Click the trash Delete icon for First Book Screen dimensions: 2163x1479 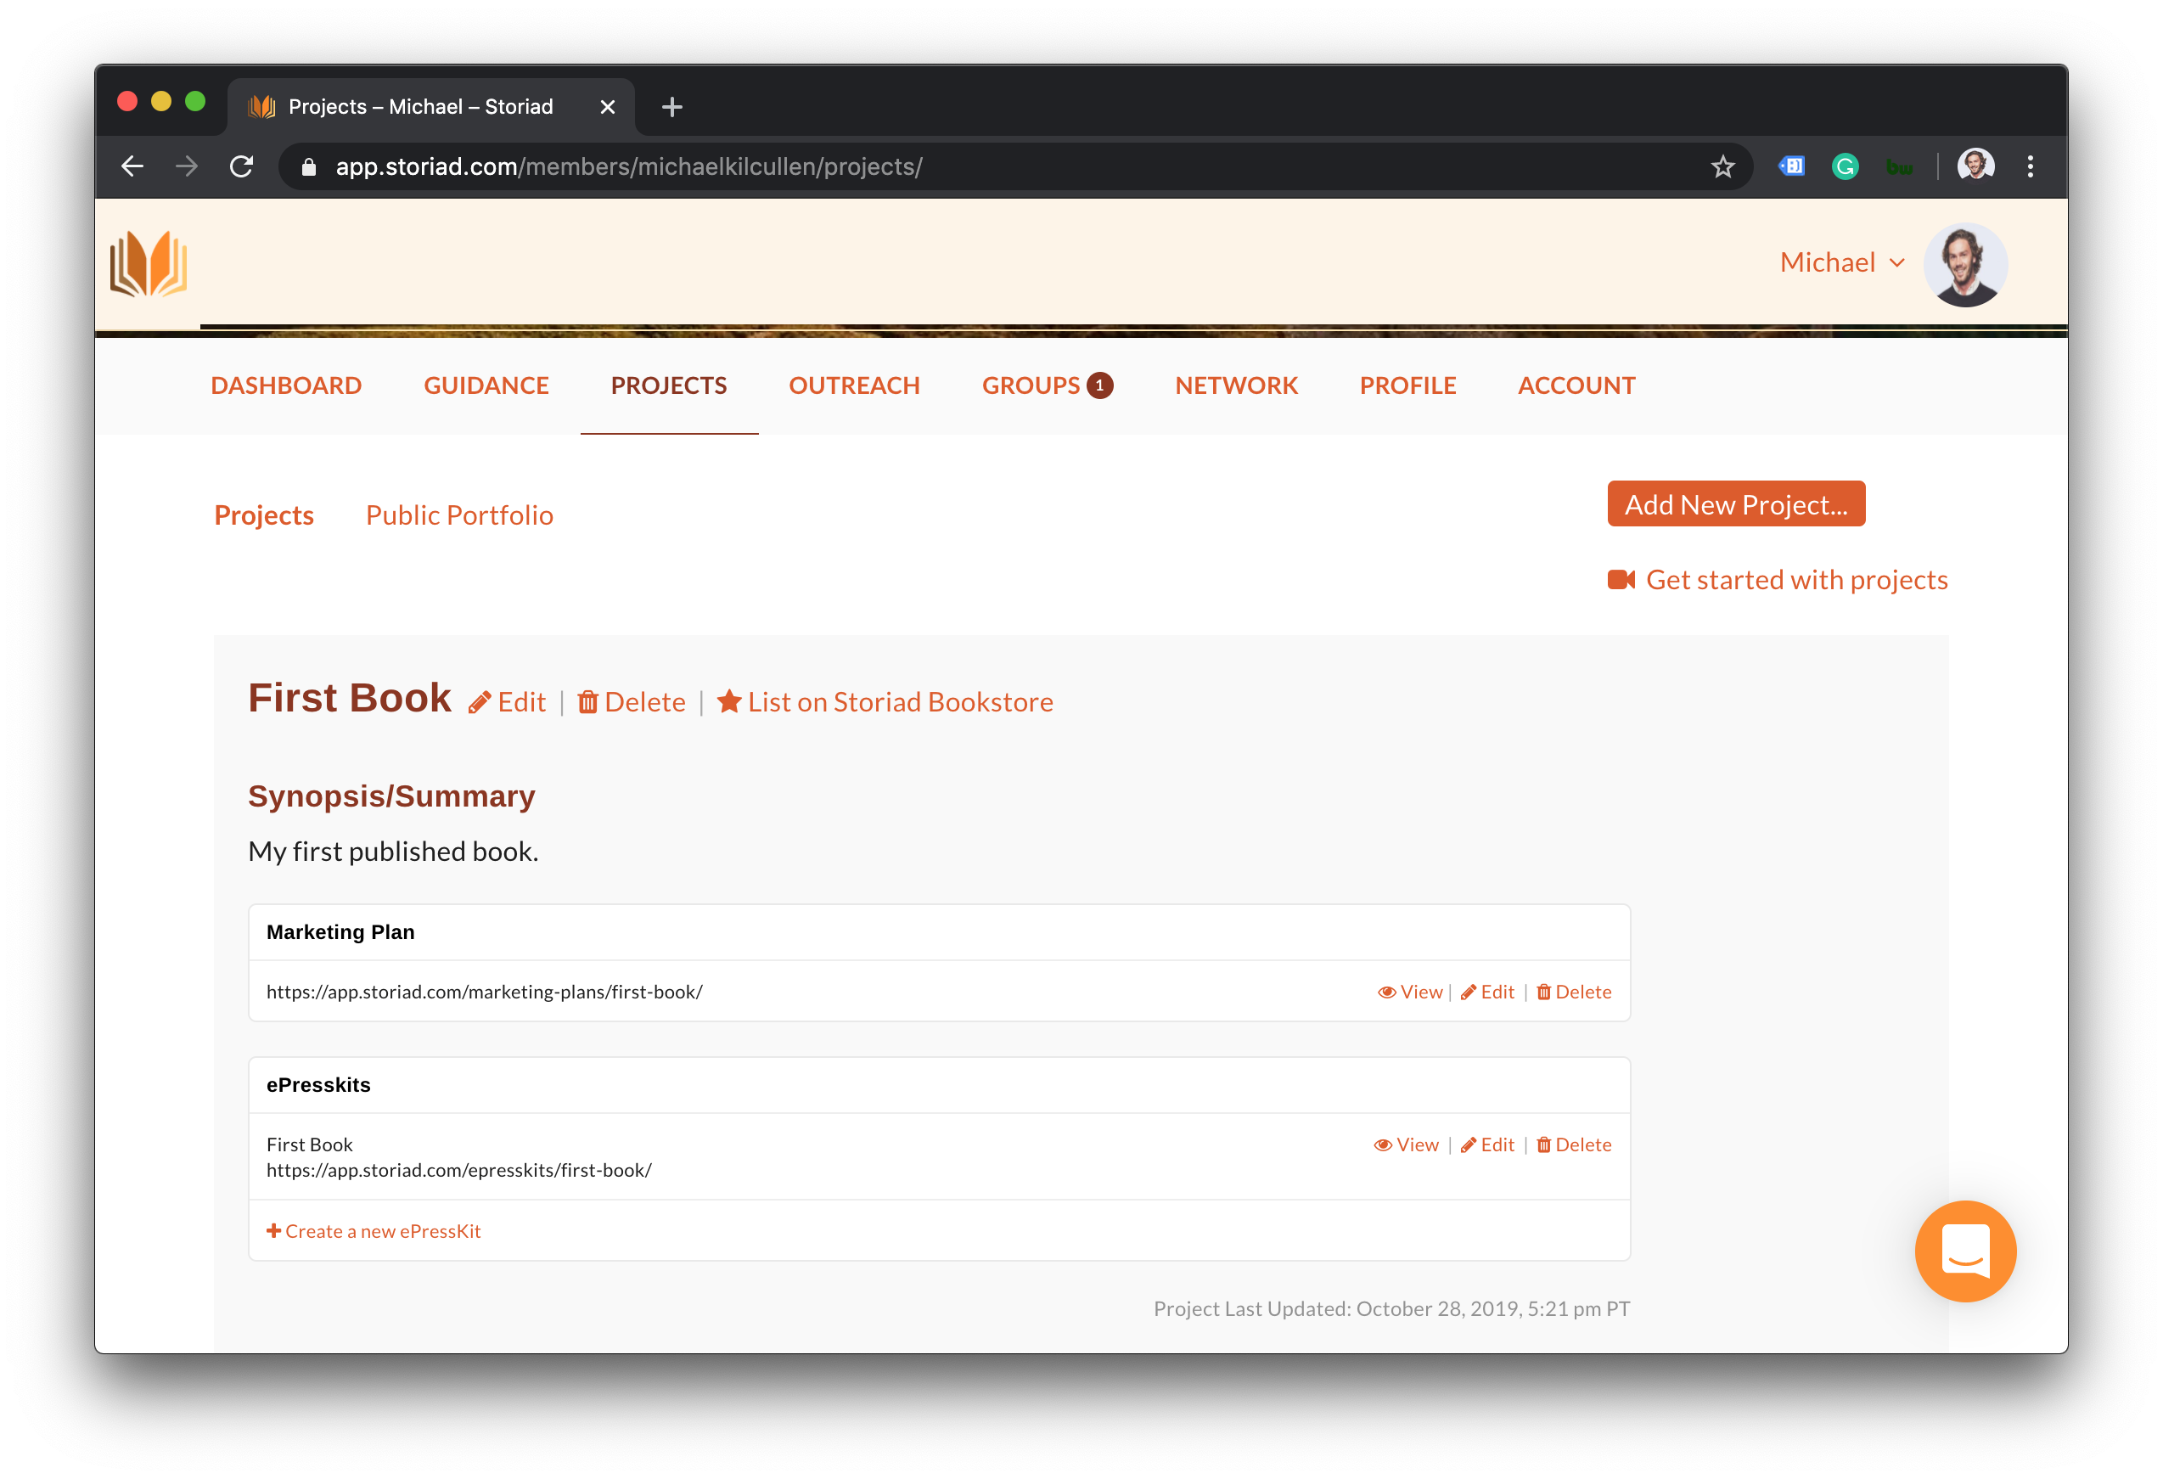point(587,703)
